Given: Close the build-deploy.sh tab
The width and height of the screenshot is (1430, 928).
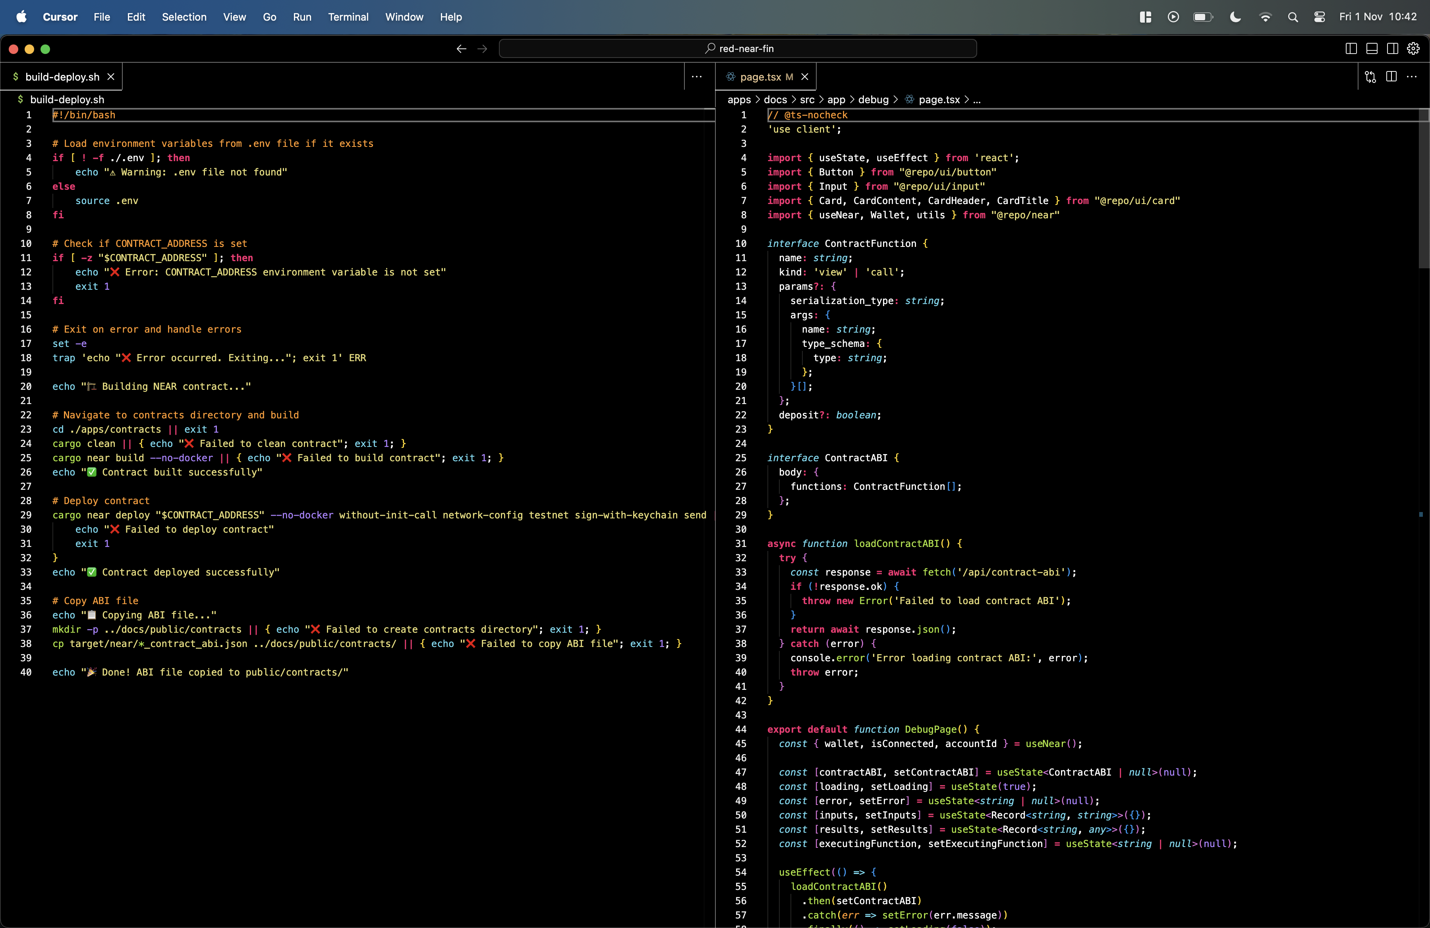Looking at the screenshot, I should (110, 77).
